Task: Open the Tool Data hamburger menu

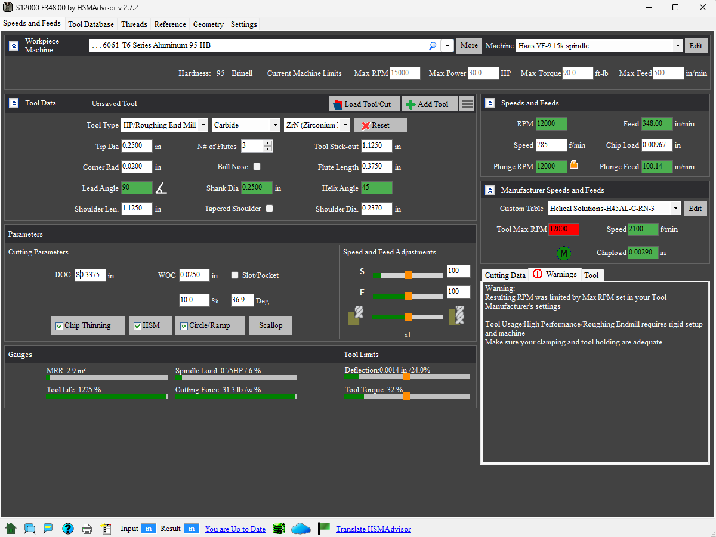Action: point(468,104)
